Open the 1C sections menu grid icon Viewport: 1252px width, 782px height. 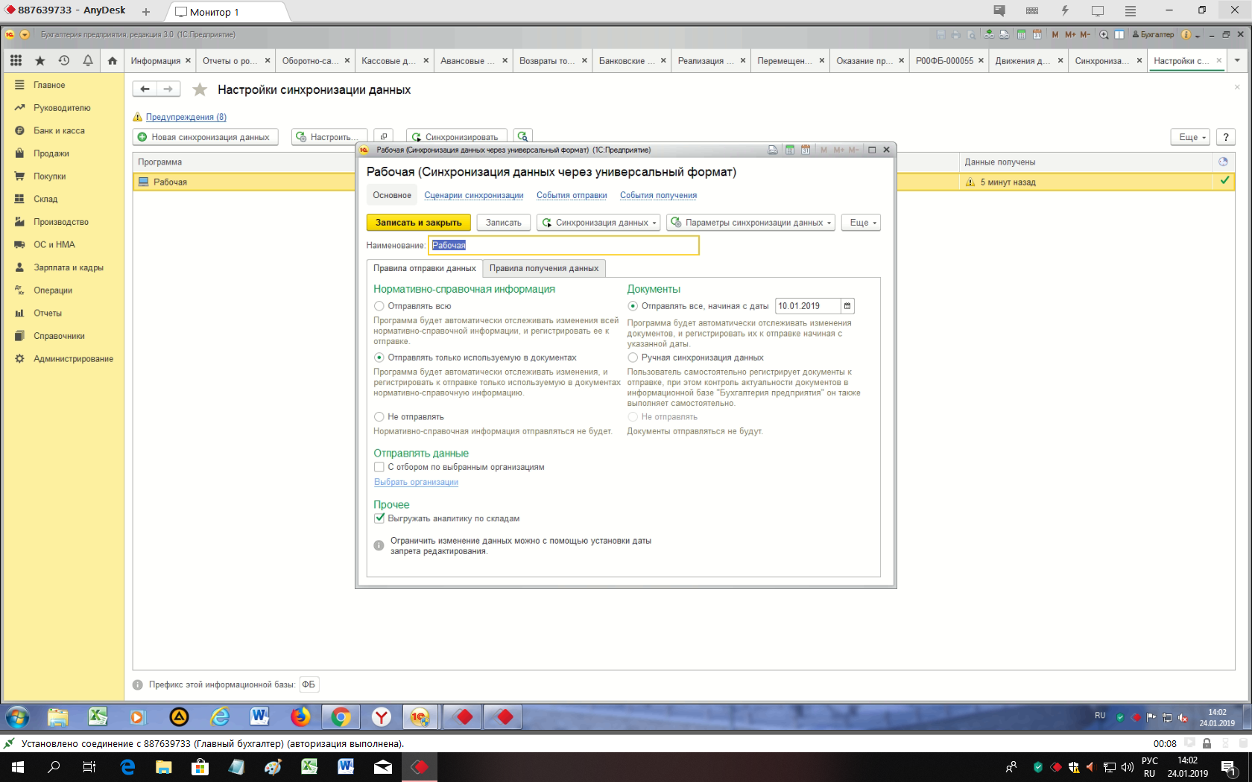click(16, 60)
